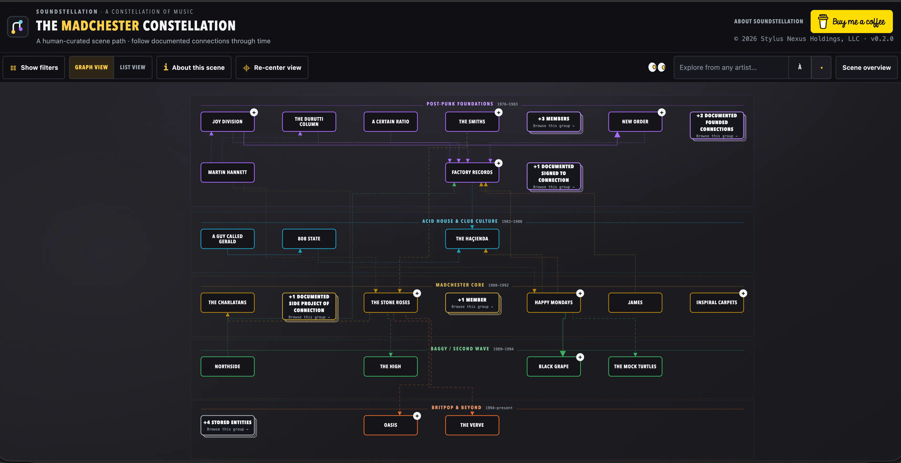
Task: Select the Oasis node
Action: [390, 425]
